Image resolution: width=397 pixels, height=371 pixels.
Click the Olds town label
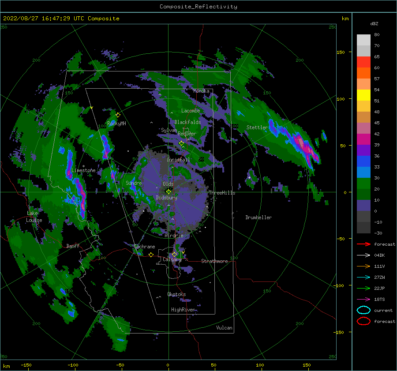168,184
